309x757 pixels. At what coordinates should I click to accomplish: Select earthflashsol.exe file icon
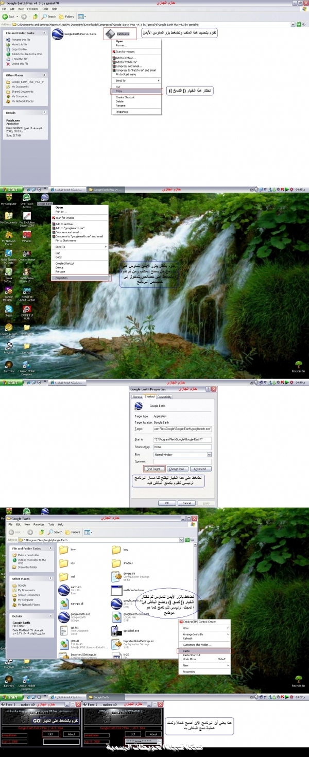pyautogui.click(x=116, y=590)
